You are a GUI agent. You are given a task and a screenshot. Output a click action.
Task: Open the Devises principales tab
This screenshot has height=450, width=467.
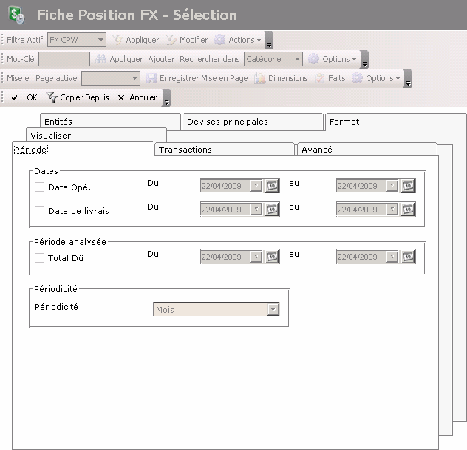point(228,122)
